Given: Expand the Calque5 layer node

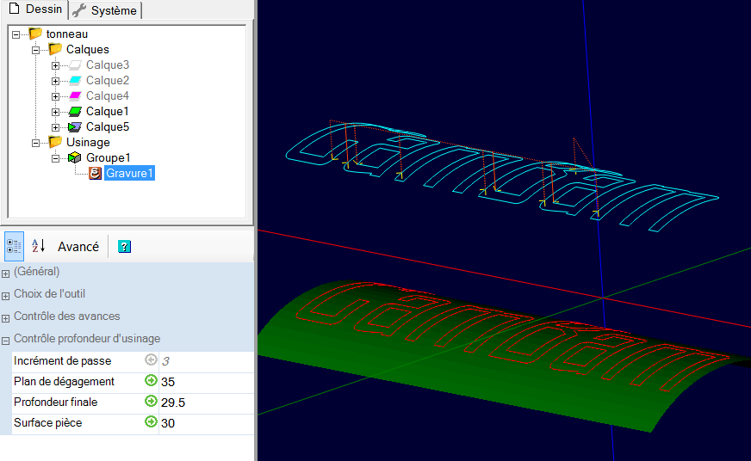Looking at the screenshot, I should click(56, 127).
